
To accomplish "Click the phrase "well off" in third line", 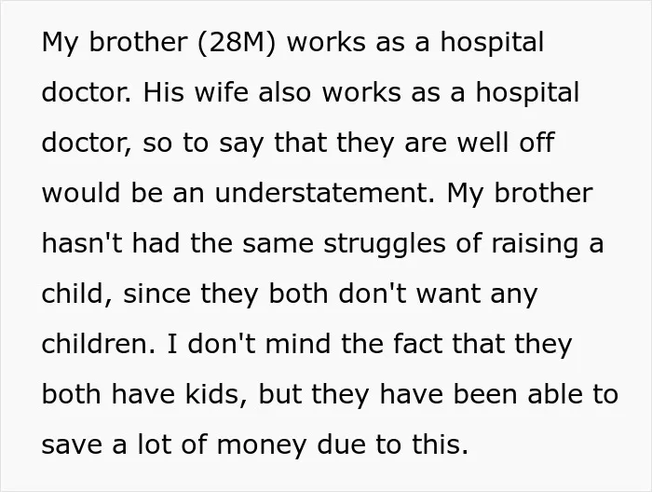I will pos(506,143).
